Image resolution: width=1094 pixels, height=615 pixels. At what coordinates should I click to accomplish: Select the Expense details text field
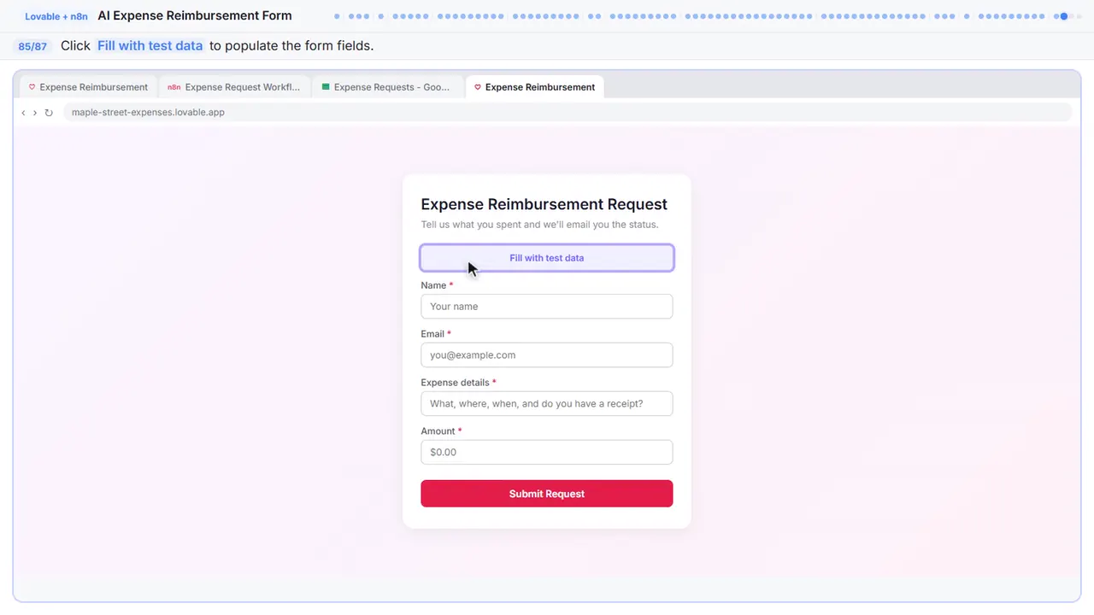[547, 404]
